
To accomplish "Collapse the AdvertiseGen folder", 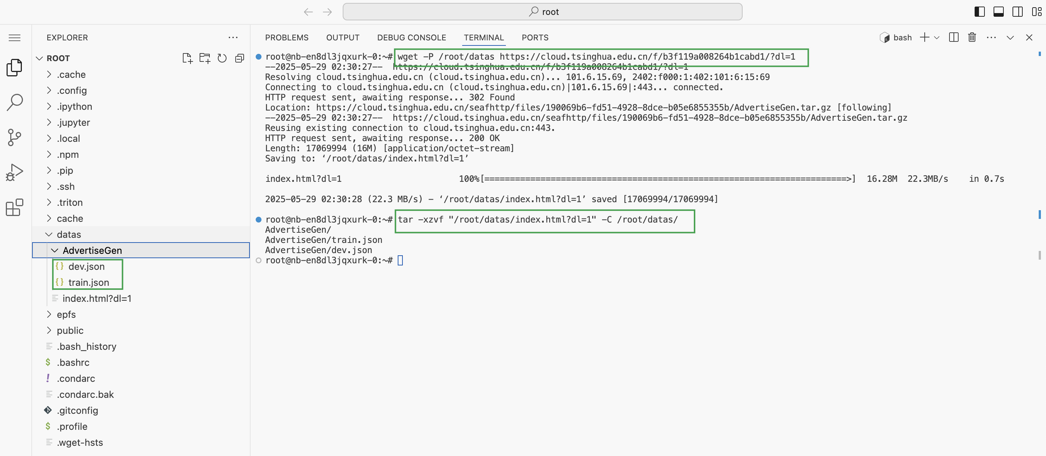I will tap(92, 251).
